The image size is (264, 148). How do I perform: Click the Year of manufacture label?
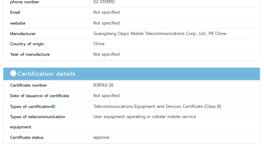pyautogui.click(x=30, y=54)
